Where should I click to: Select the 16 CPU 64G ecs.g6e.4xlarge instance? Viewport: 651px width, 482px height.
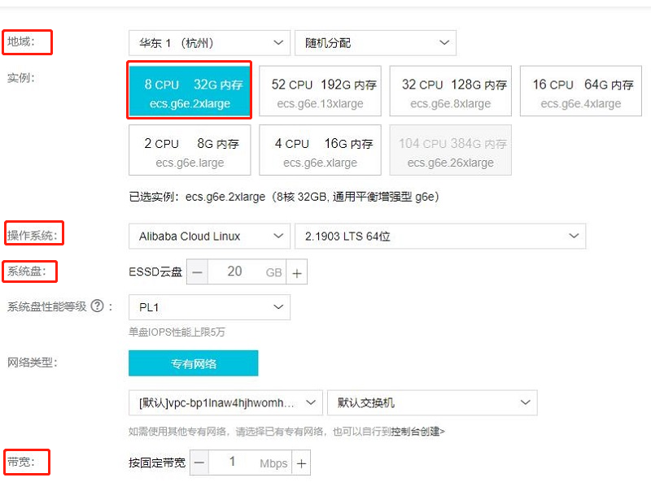[x=581, y=91]
